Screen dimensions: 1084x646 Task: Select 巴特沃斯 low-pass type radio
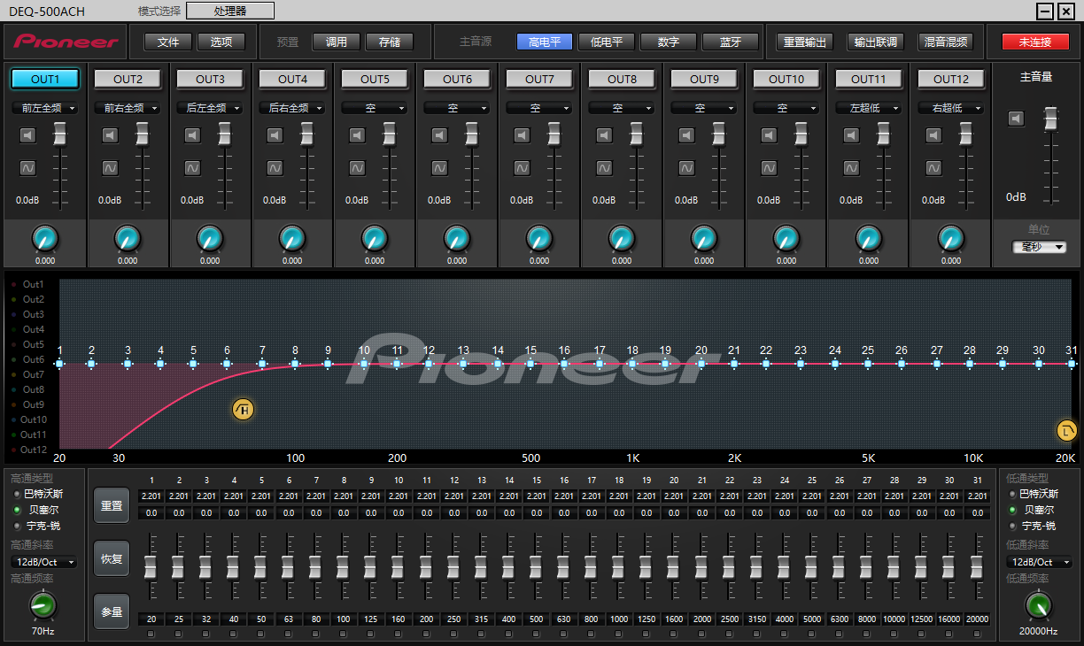pos(1011,495)
